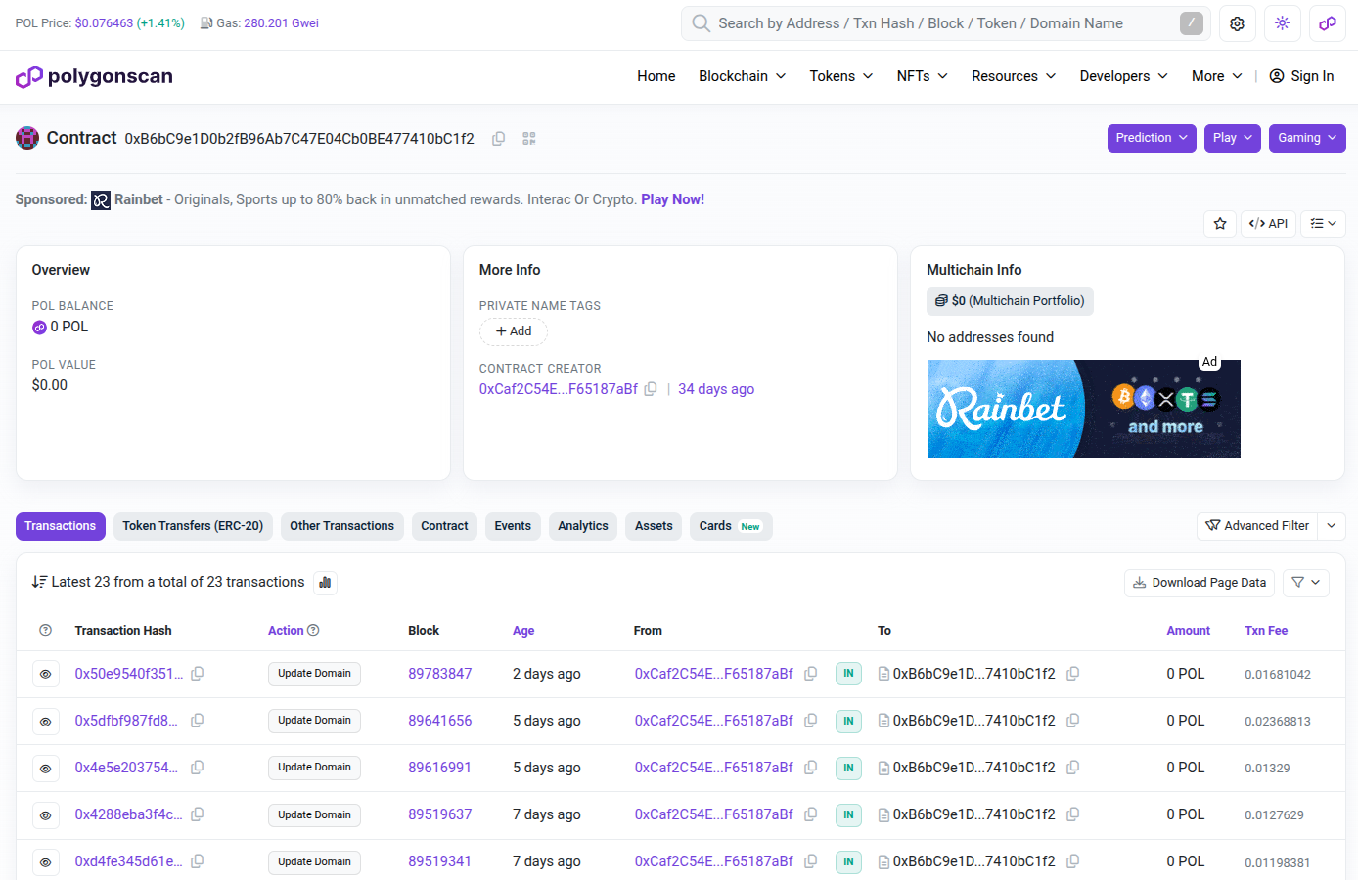Preview transaction 0x5dfbf987fd8 with eye icon
Viewport: 1358px width, 880px height.
point(45,721)
